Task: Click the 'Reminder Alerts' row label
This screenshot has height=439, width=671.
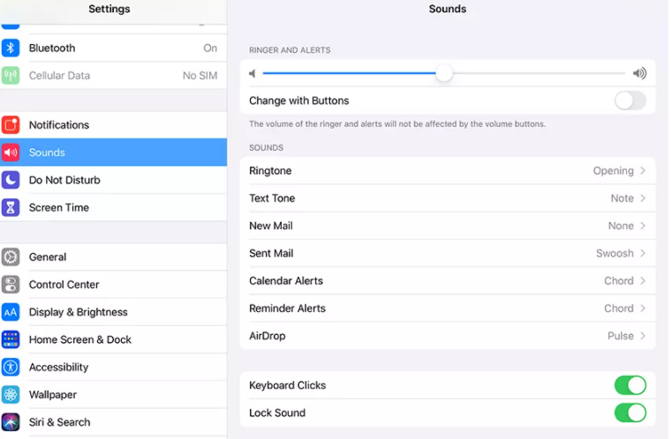Action: pos(287,309)
